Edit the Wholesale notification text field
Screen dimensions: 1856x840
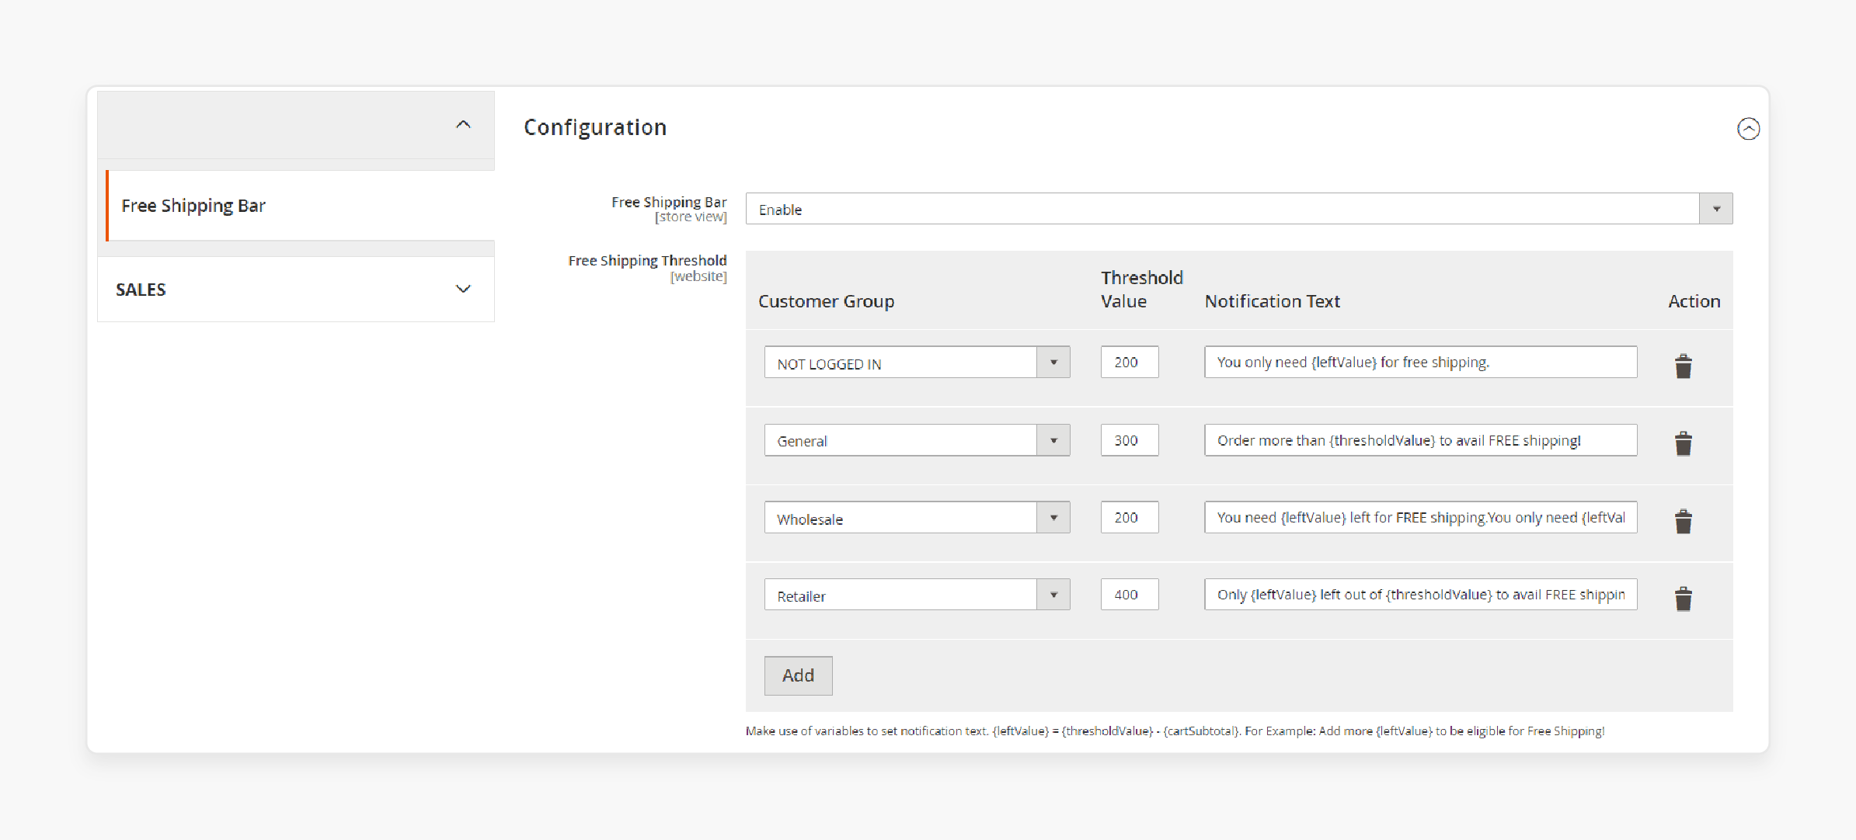[1420, 518]
